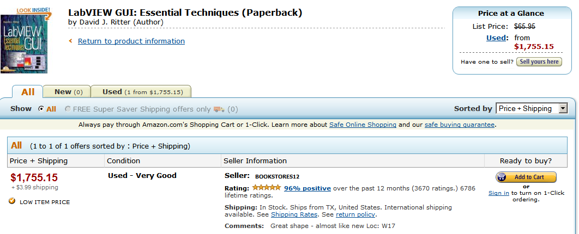Click Sign in for 1-Click ordering
Viewport: 579px width, 234px height.
498,193
